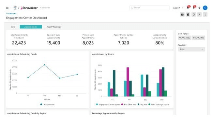The height and width of the screenshot is (119, 213).
Task: Click the dark teal MyChart bar in CIO group
Action: [x=114, y=83]
